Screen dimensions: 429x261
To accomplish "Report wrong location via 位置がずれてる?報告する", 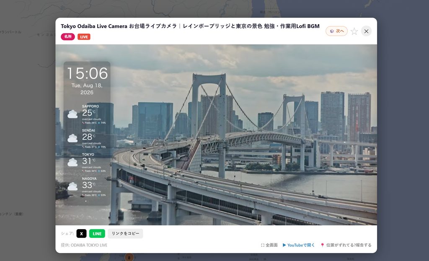I will click(x=346, y=245).
